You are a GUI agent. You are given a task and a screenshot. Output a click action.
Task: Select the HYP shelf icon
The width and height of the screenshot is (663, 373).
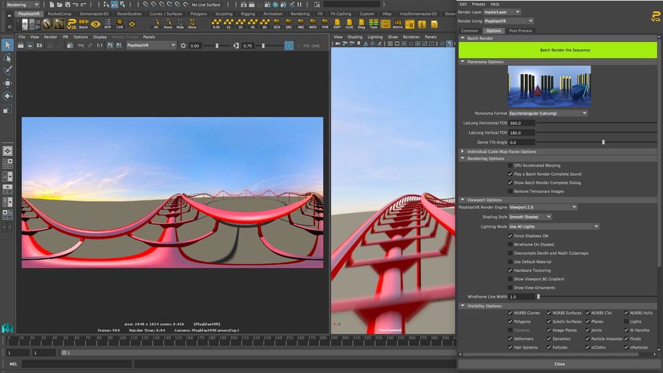coord(108,23)
